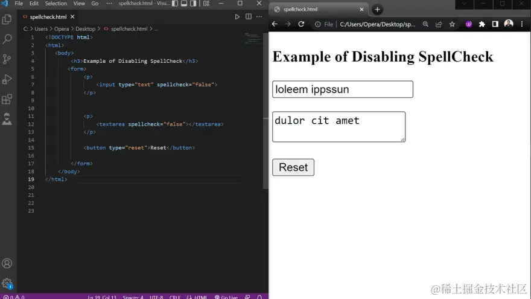Image resolution: width=531 pixels, height=299 pixels.
Task: Open the Edit menu
Action: 34,4
